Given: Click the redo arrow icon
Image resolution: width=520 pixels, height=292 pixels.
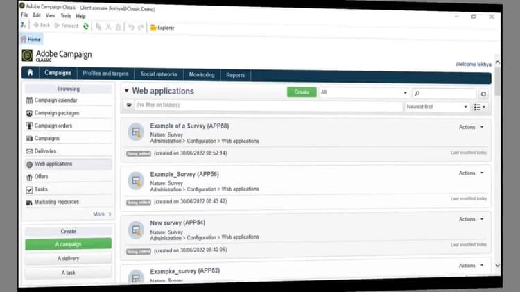Looking at the screenshot, I should tap(141, 27).
